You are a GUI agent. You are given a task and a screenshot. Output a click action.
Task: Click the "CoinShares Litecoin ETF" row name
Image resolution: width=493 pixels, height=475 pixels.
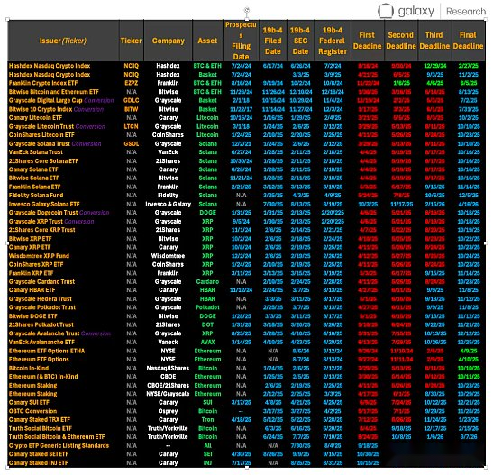pyautogui.click(x=41, y=135)
